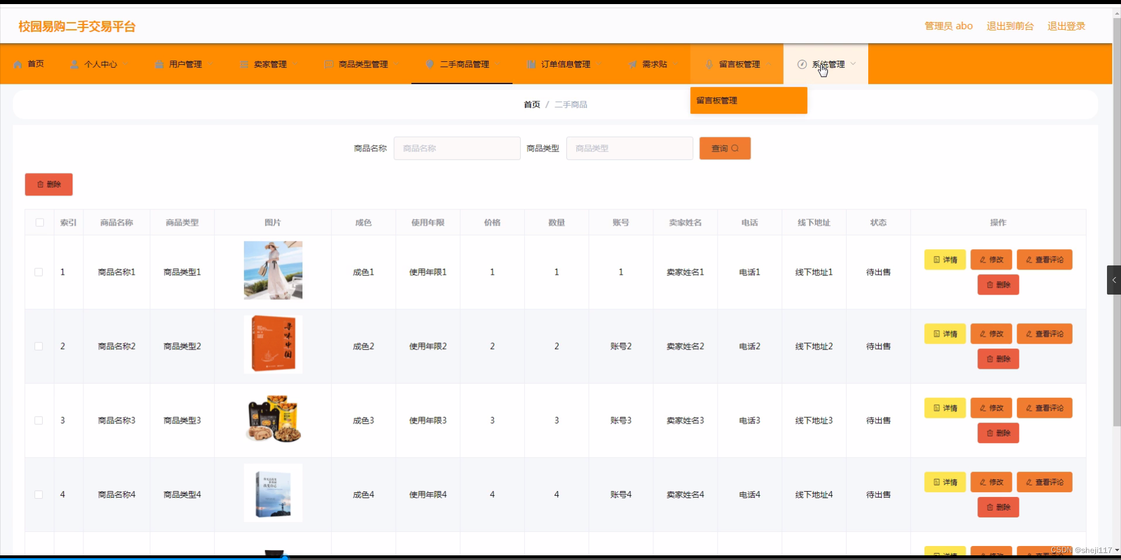The image size is (1121, 560).
Task: Click the red batch 删除 button above table
Action: point(48,184)
